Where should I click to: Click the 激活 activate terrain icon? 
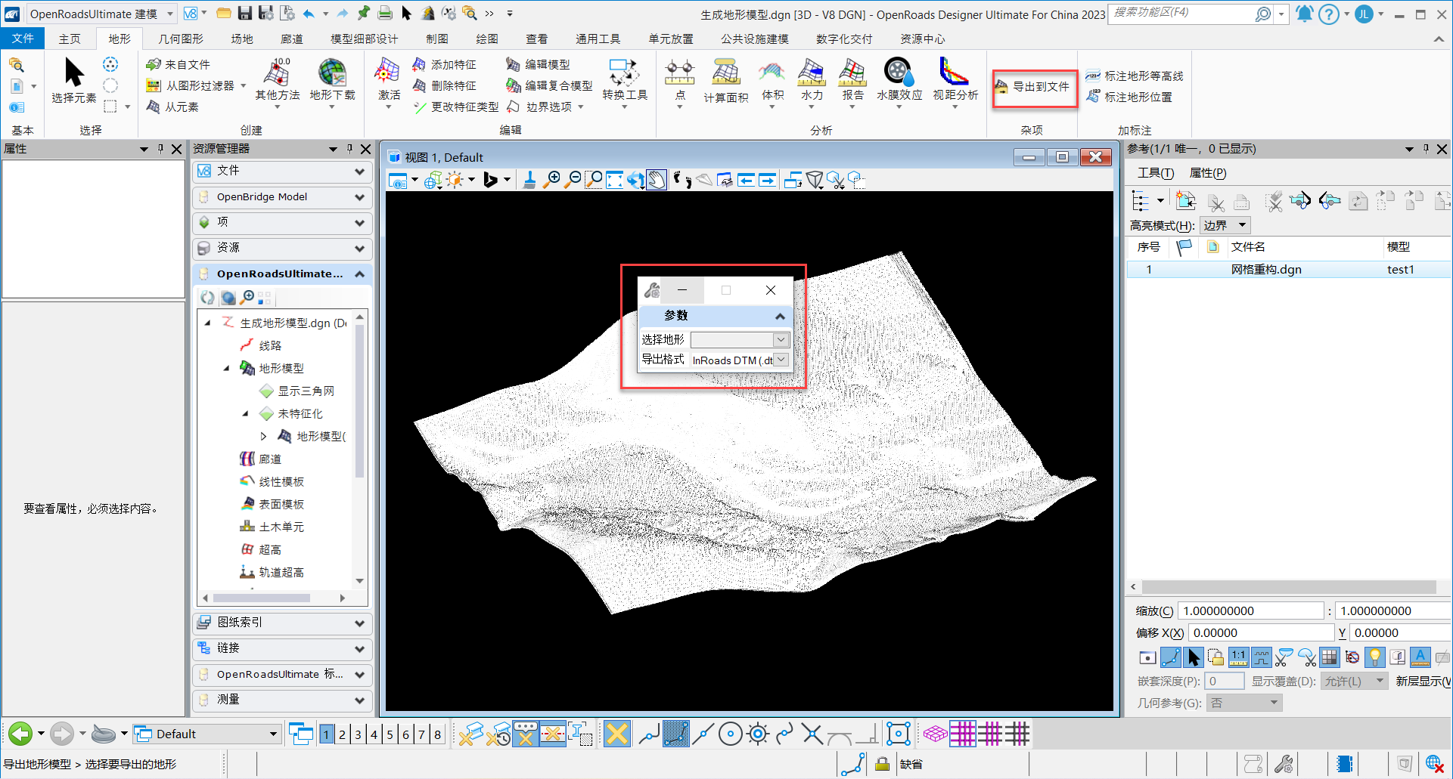pyautogui.click(x=389, y=79)
